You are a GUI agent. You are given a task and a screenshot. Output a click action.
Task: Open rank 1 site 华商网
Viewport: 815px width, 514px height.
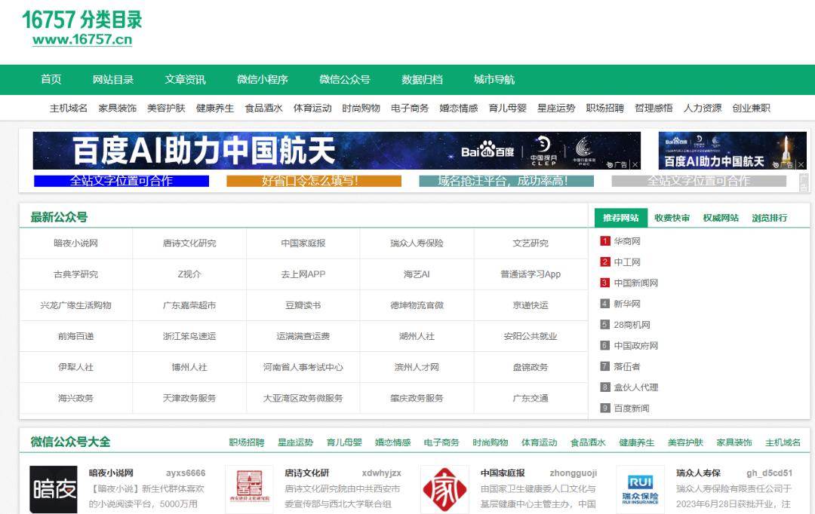click(627, 241)
